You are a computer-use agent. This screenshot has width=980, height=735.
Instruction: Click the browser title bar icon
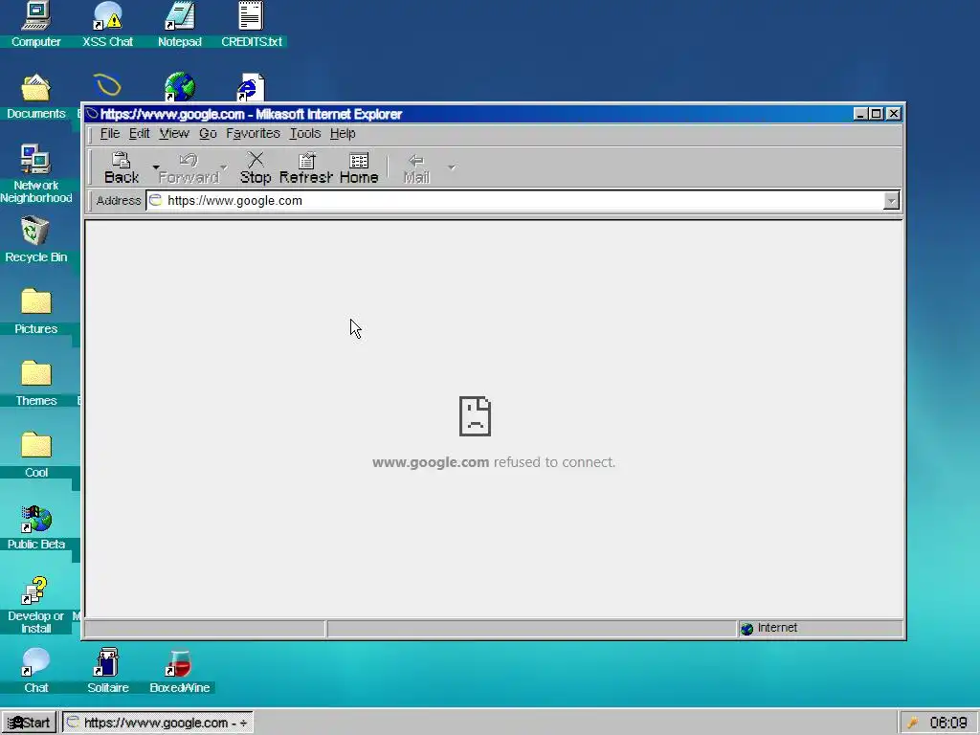pyautogui.click(x=93, y=114)
